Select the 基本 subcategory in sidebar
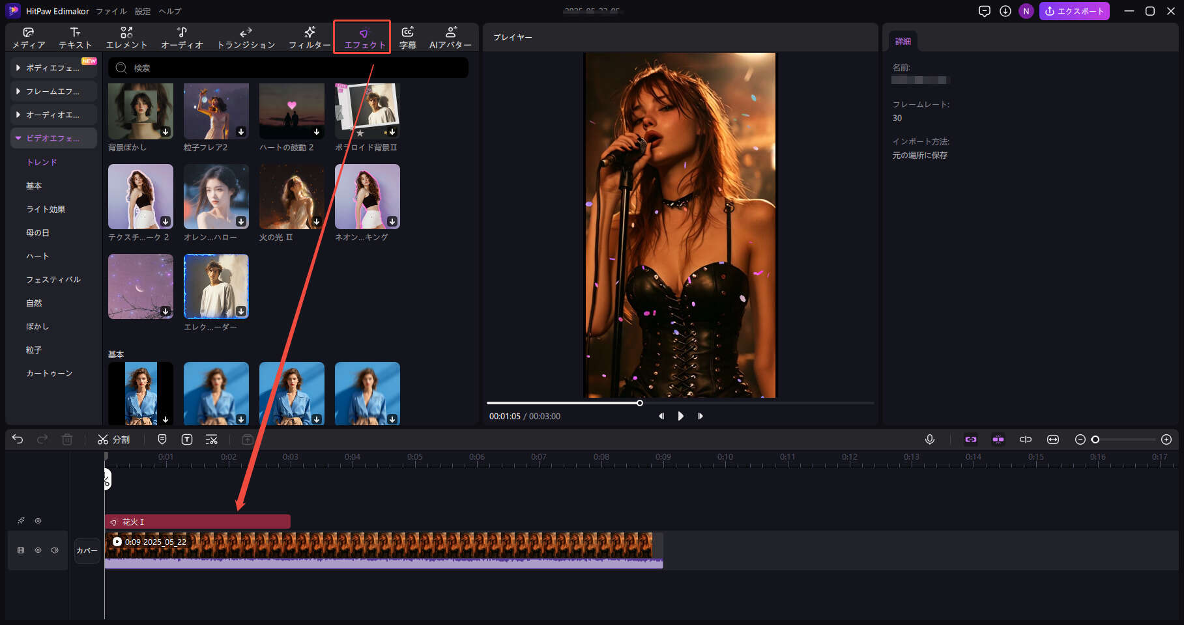Screen dimensions: 1184x625 pos(34,186)
